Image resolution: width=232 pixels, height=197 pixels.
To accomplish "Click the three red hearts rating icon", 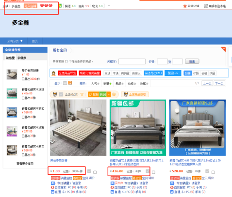I will click(46, 6).
